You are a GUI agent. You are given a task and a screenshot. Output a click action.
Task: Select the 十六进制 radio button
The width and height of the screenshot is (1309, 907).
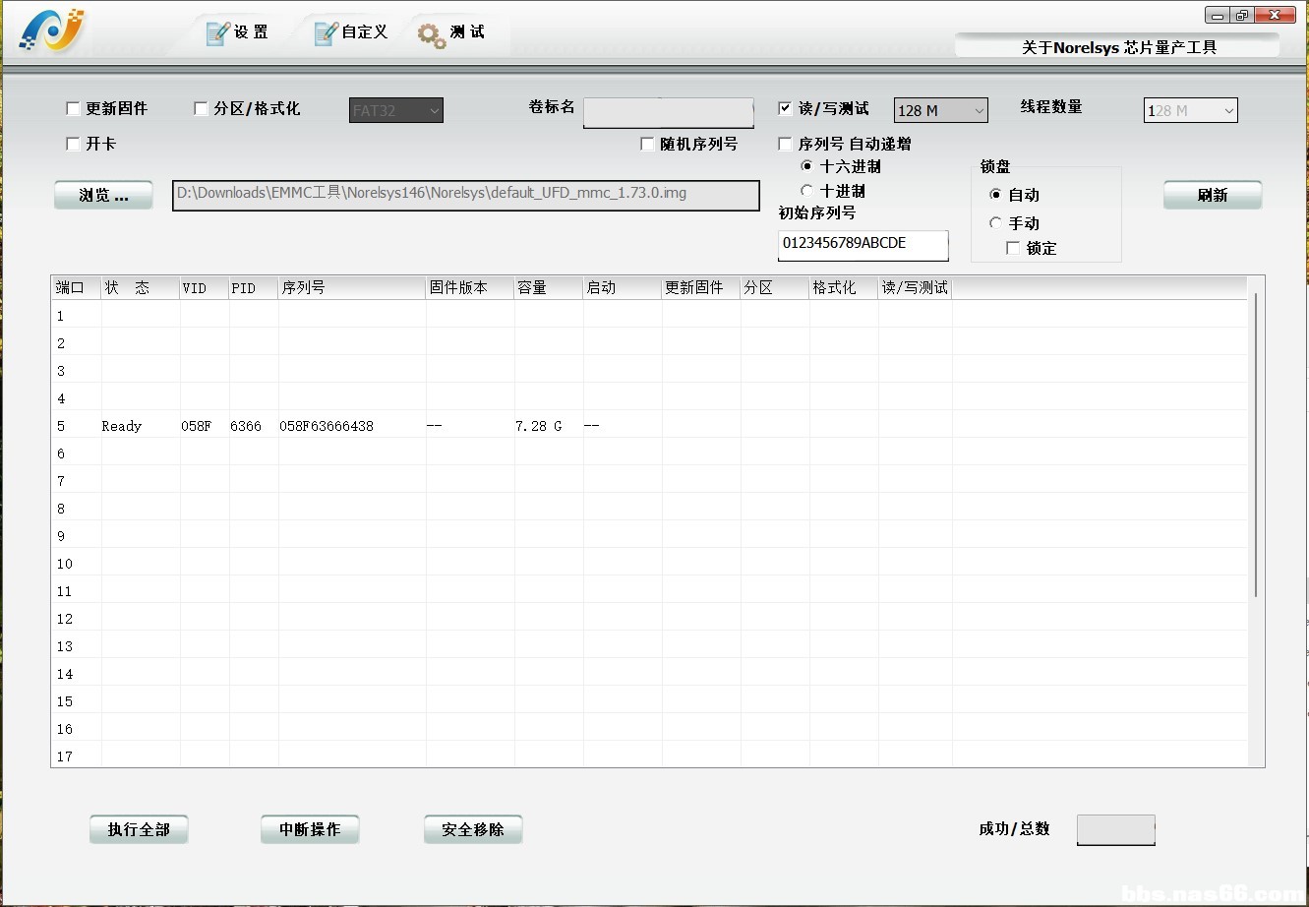(x=807, y=166)
